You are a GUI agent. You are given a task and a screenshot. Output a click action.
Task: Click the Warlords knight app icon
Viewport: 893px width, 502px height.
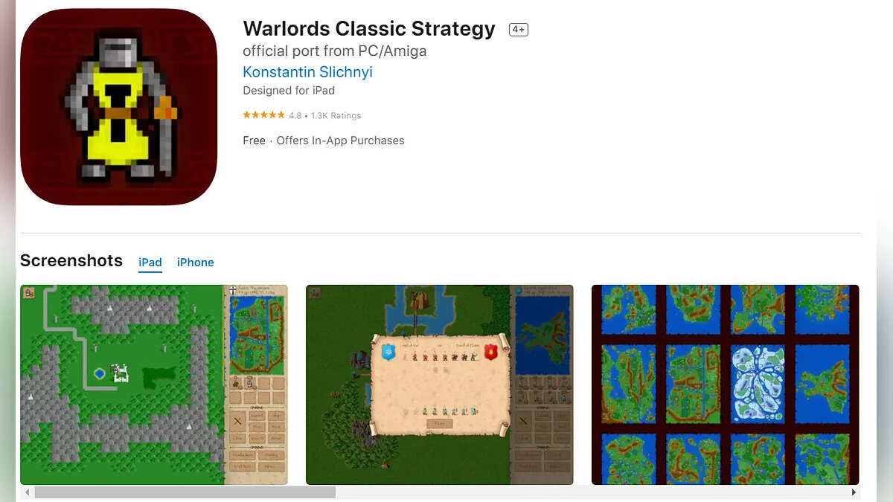119,107
